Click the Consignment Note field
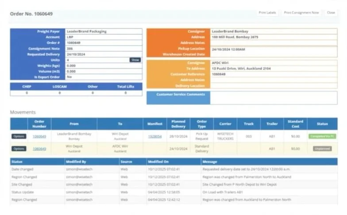This screenshot has height=215, width=347. click(x=104, y=49)
